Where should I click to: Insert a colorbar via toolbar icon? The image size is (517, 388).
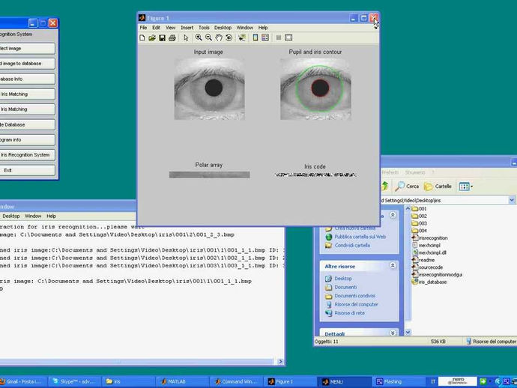[x=256, y=37]
